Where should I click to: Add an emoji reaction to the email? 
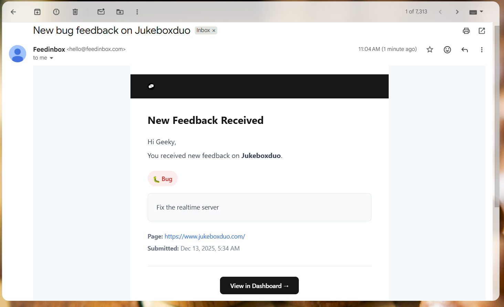(x=447, y=50)
